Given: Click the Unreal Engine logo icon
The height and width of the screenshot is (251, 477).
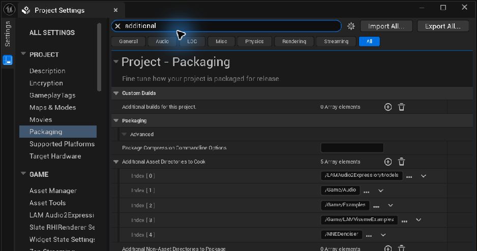Looking at the screenshot, I should [x=9, y=10].
